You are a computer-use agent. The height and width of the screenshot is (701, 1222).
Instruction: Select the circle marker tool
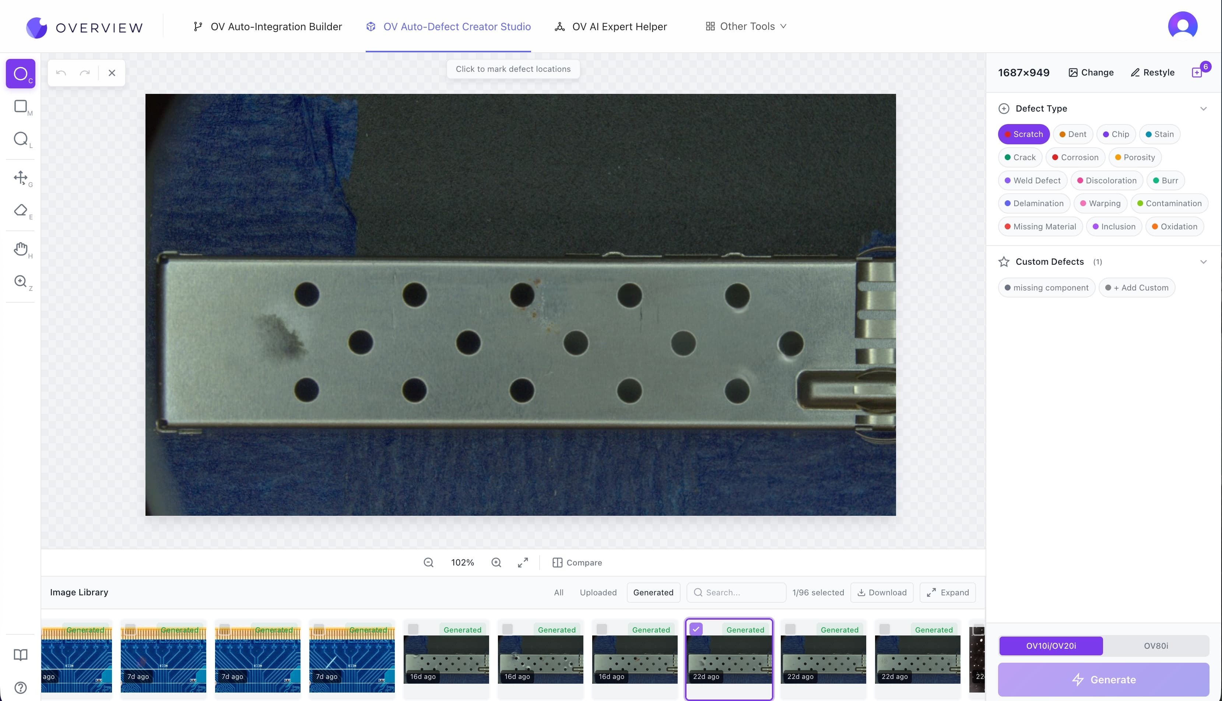[20, 74]
